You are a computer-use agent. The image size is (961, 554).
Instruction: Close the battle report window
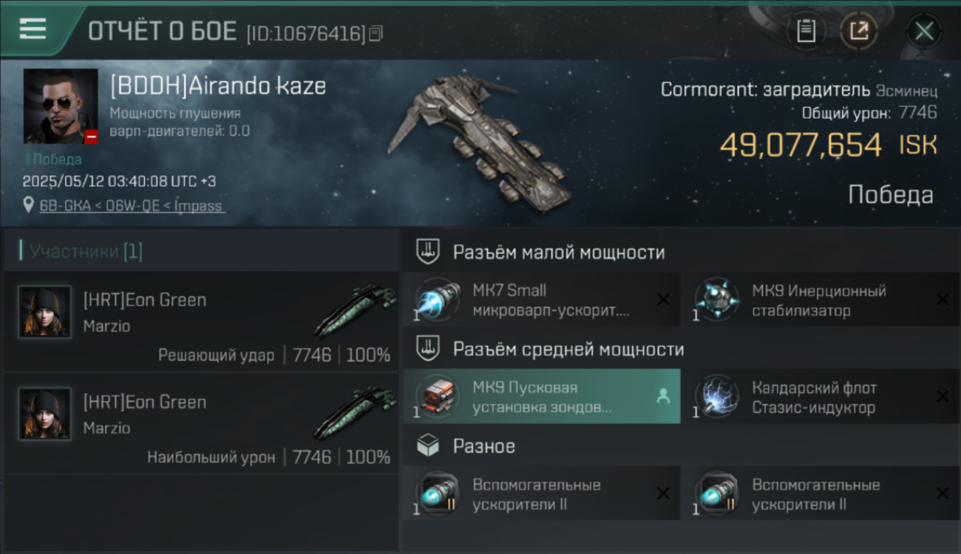924,31
